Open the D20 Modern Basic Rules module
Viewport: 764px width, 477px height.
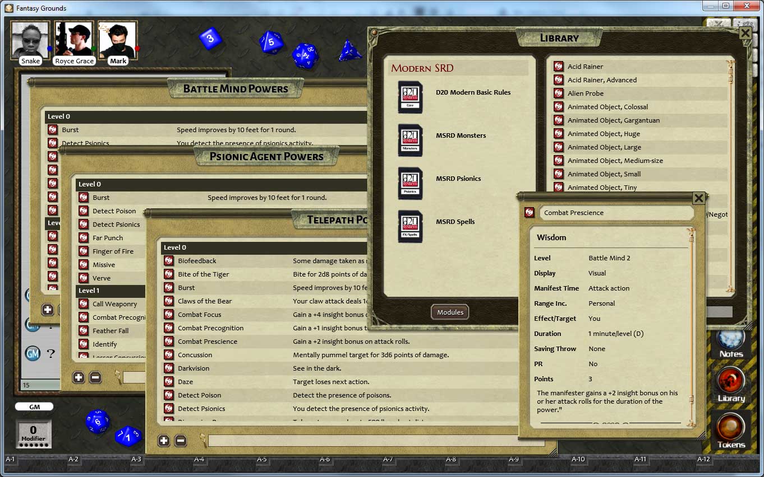[x=409, y=96]
